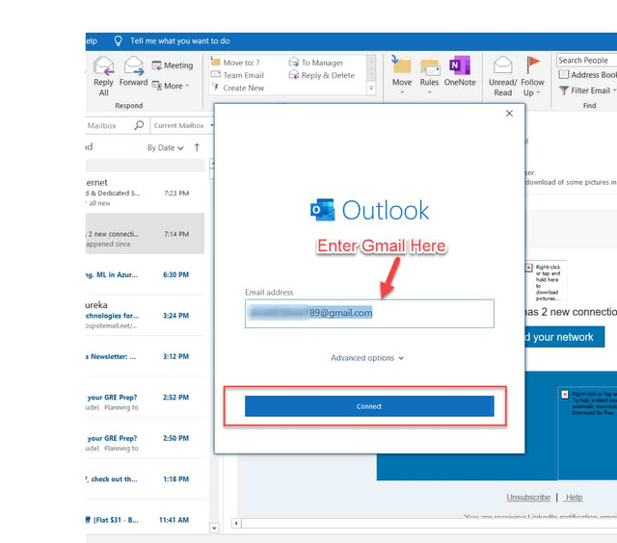
Task: Create a Meeting reply
Action: pyautogui.click(x=173, y=65)
